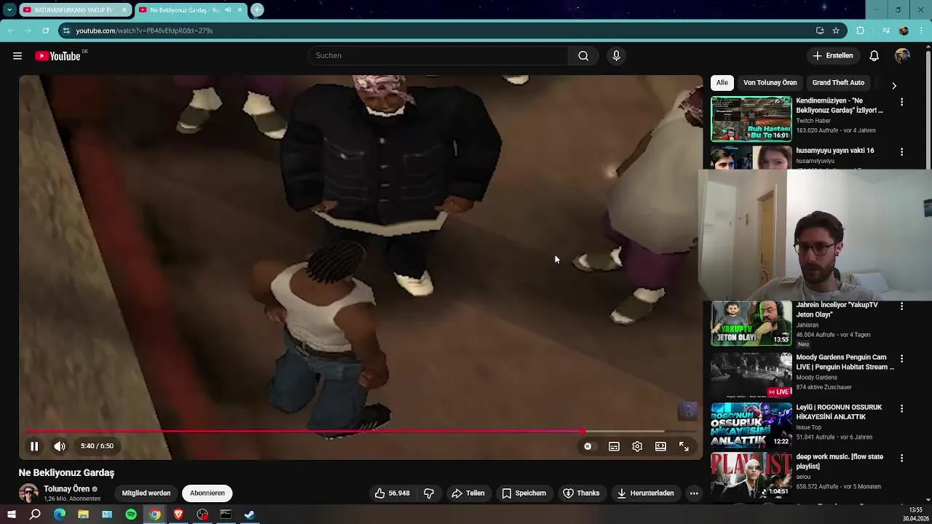The width and height of the screenshot is (932, 524).
Task: Click the Erstellen button
Action: click(833, 56)
